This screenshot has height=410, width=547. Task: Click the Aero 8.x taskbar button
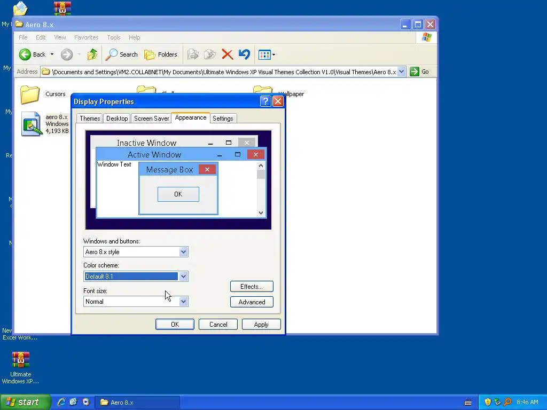(x=138, y=403)
